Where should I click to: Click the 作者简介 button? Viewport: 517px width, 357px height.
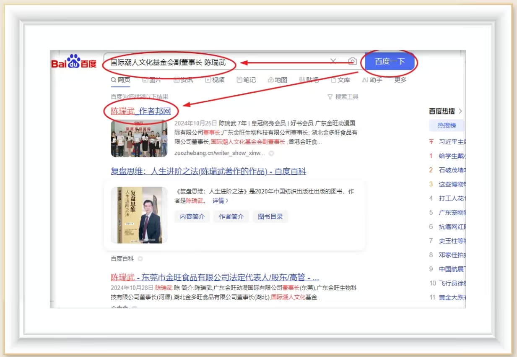point(231,216)
